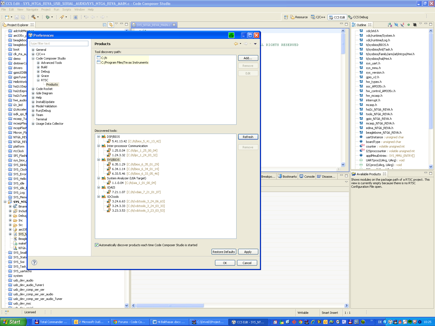Collapse the XDCtools discovered tools group
Image resolution: width=435 pixels, height=326 pixels.
click(98, 197)
